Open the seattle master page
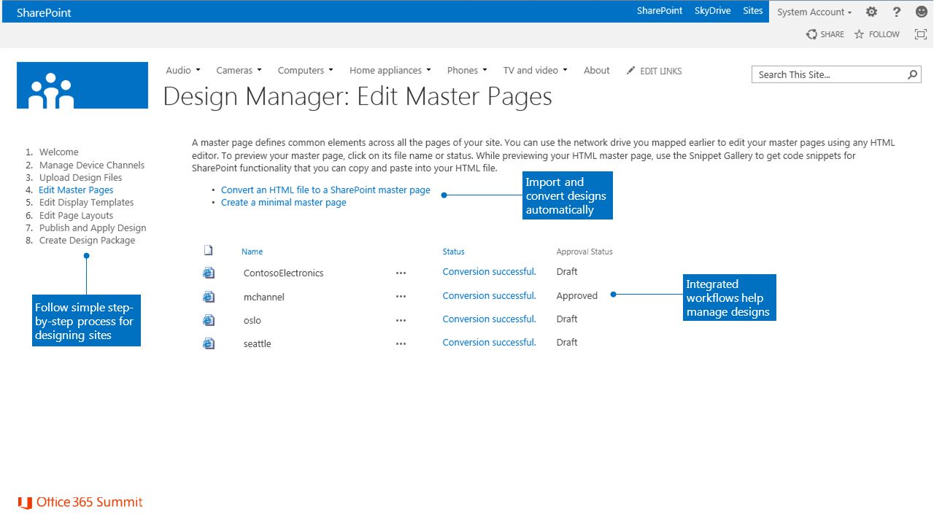934x525 pixels. pyautogui.click(x=257, y=343)
